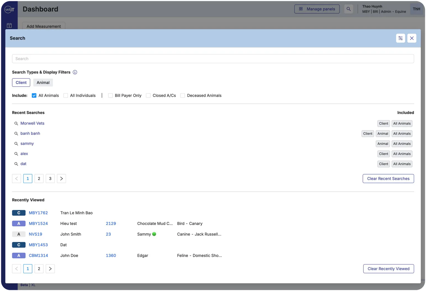Screen dimensions: 426x291
Task: Open the ThH user avatar
Action: pyautogui.click(x=417, y=9)
